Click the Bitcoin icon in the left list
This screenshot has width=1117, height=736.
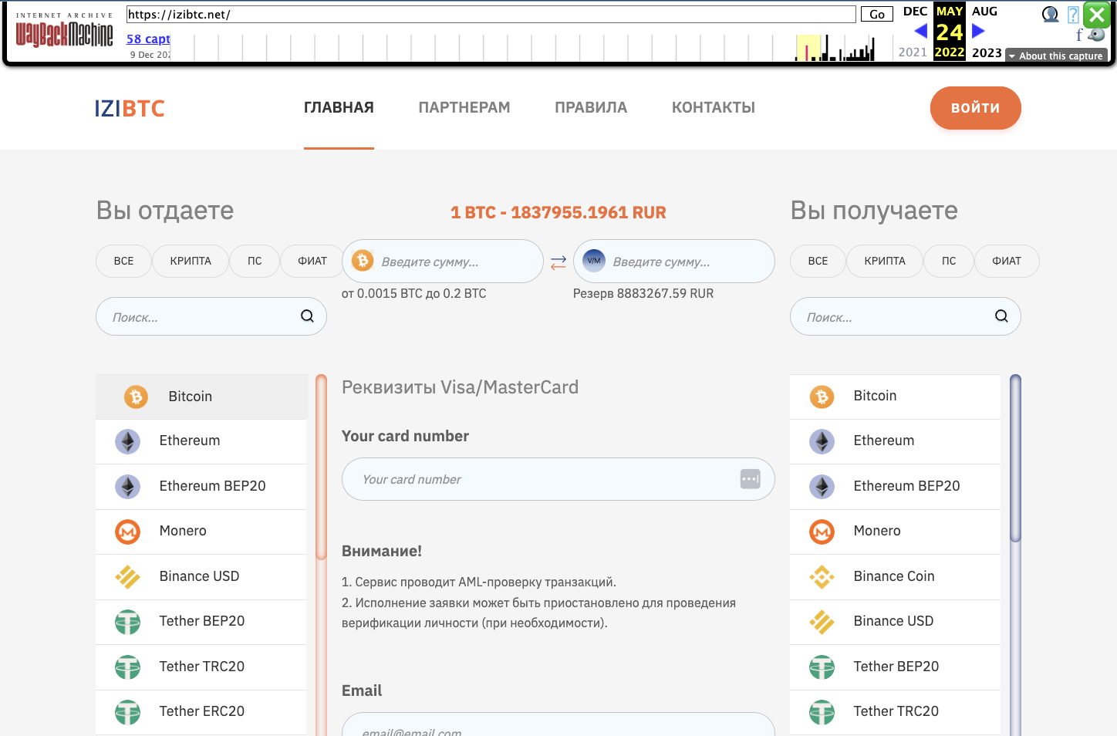click(137, 397)
